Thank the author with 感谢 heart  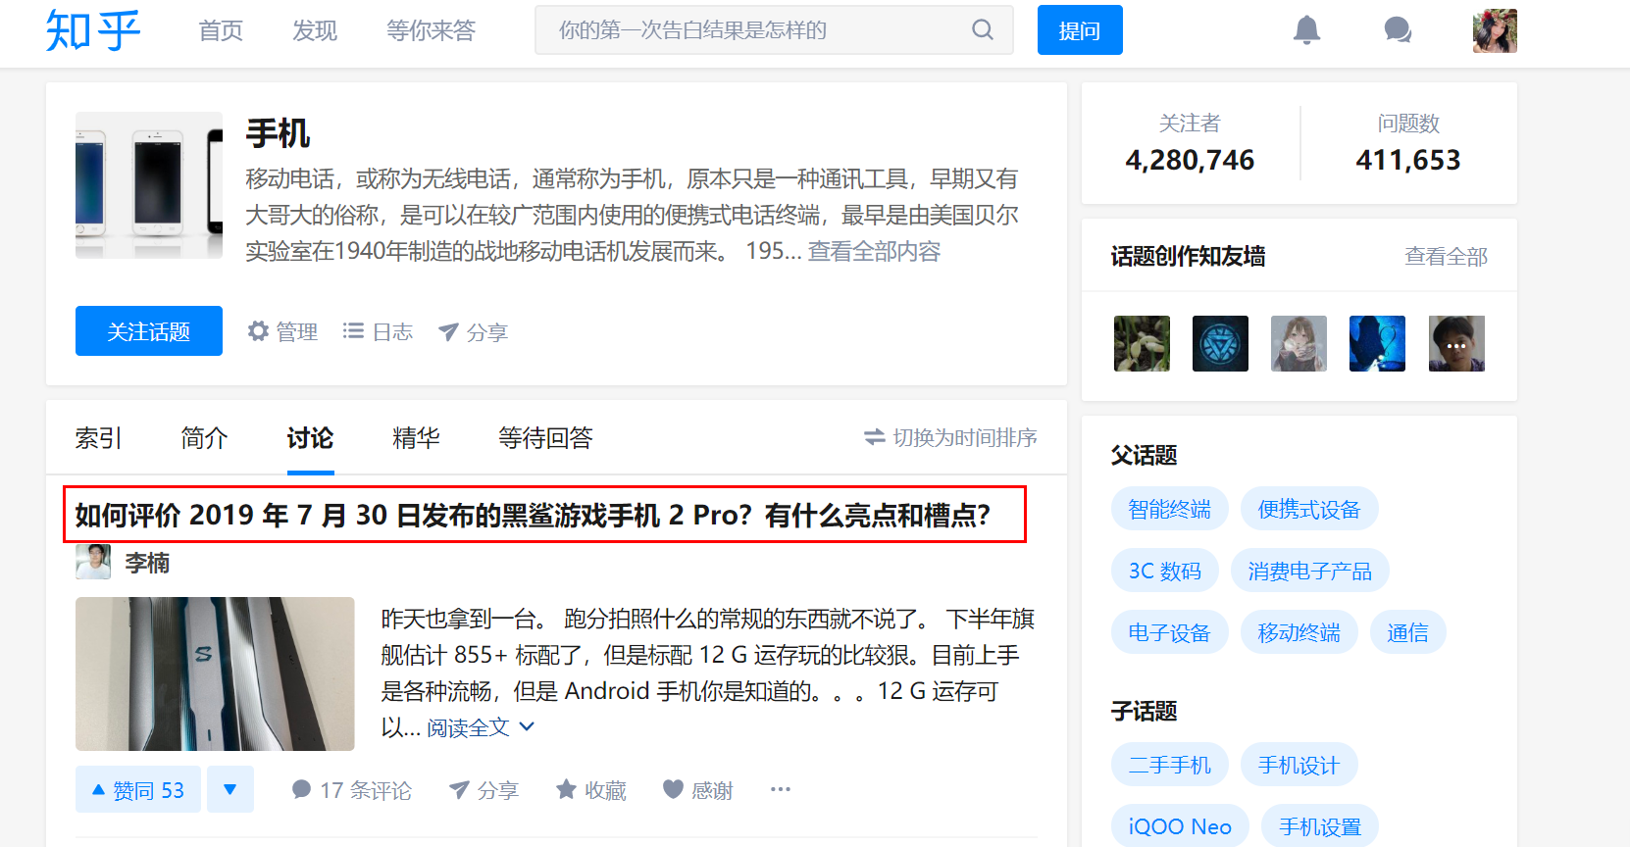click(698, 790)
